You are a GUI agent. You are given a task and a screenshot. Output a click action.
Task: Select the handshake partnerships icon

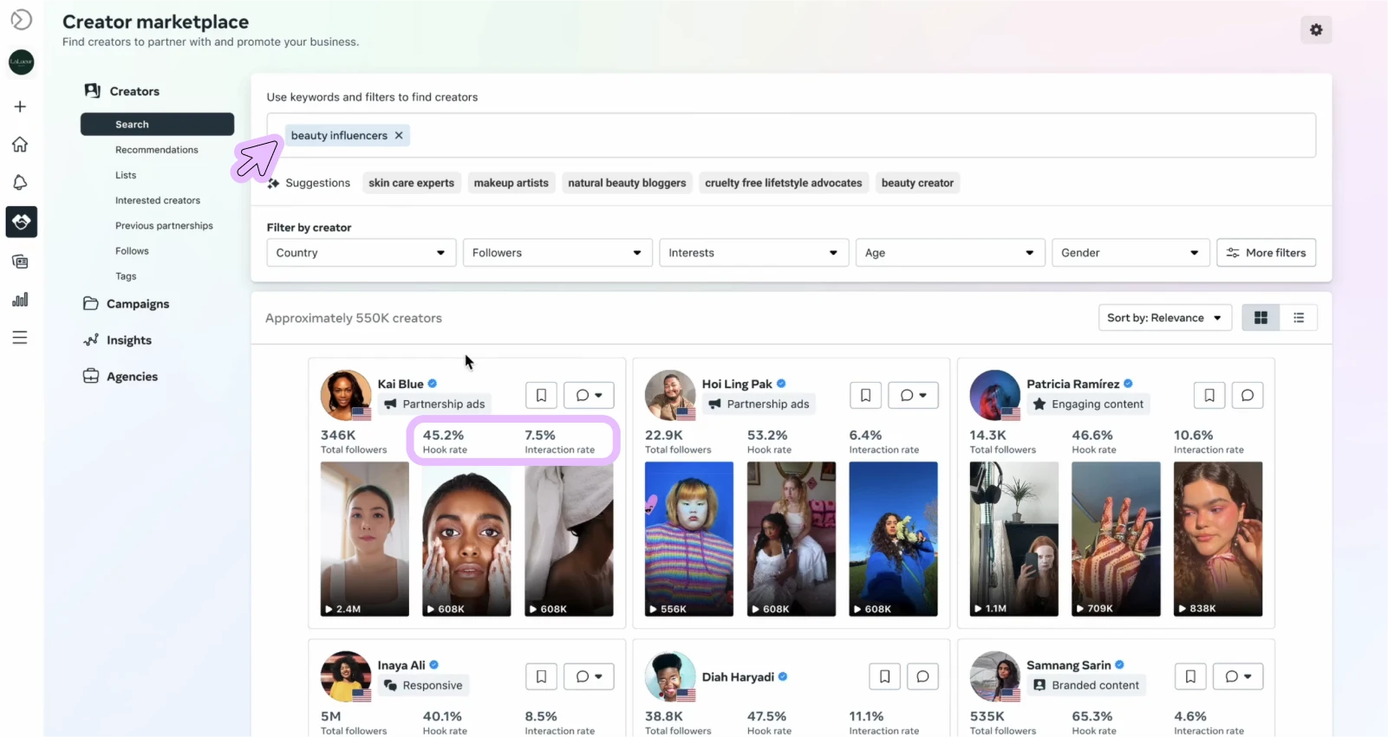coord(22,222)
